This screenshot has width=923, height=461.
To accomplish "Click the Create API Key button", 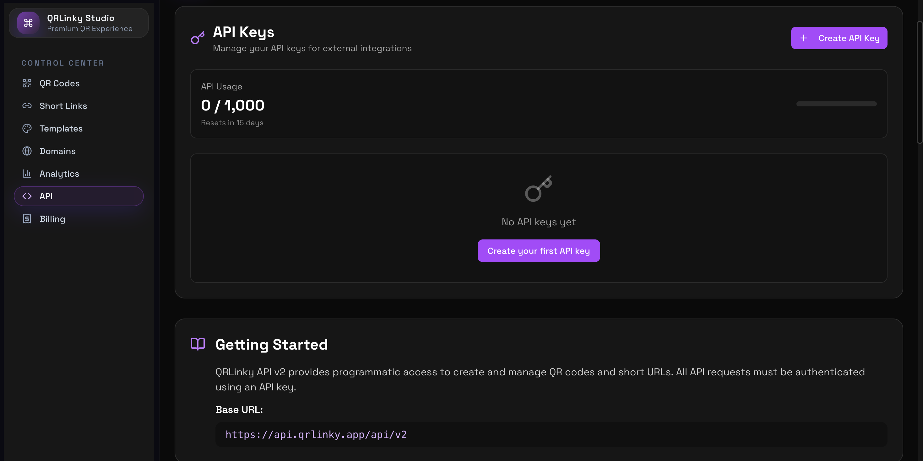I will coord(839,38).
